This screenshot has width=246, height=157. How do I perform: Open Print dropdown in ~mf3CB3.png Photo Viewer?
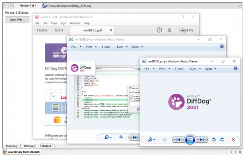coord(91,47)
